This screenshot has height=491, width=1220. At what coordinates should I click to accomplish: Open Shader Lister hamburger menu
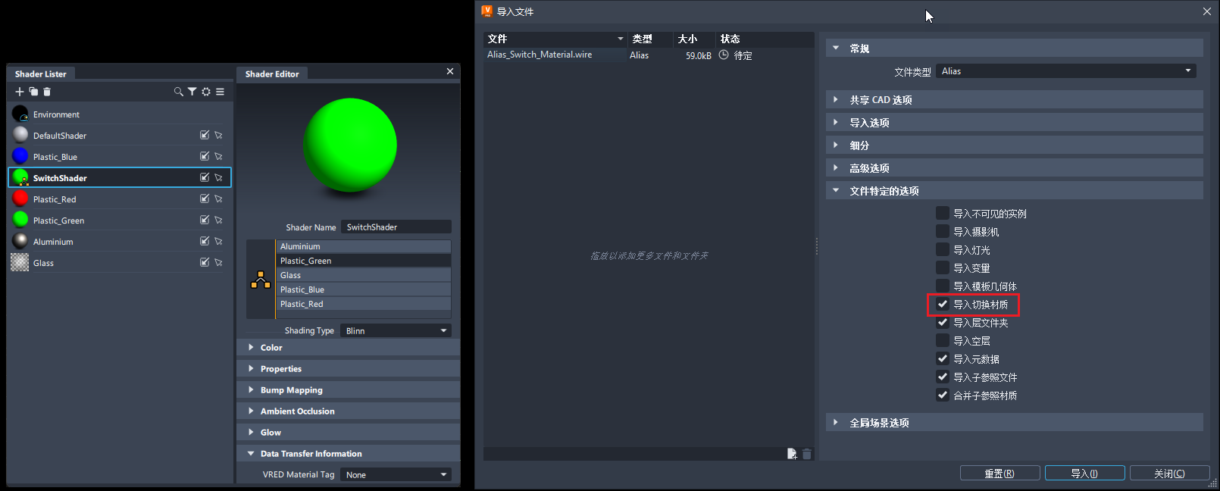pyautogui.click(x=220, y=92)
